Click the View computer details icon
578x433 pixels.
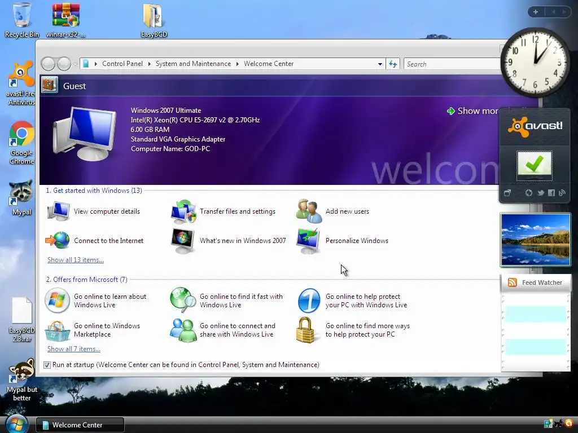(x=58, y=211)
